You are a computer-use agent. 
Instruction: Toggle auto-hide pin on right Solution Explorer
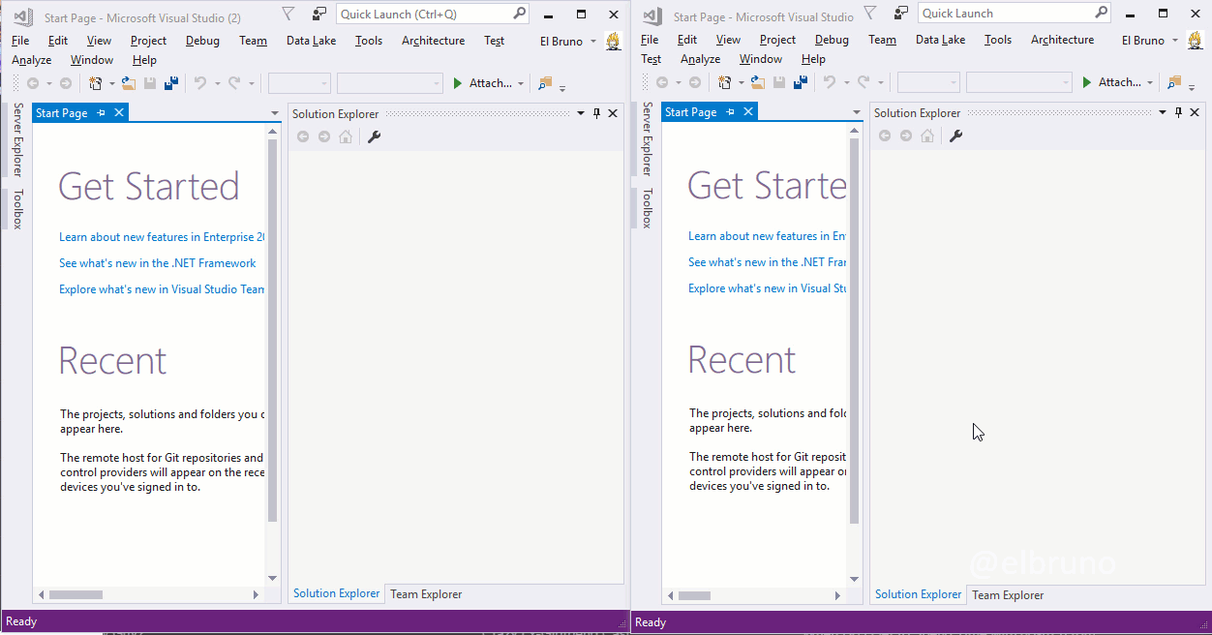click(1178, 112)
